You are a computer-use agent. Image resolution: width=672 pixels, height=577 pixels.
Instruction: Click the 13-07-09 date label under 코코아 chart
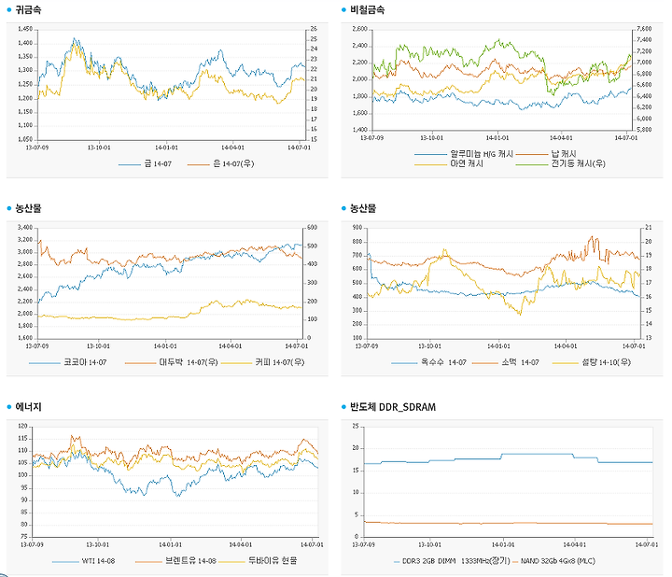[x=37, y=346]
